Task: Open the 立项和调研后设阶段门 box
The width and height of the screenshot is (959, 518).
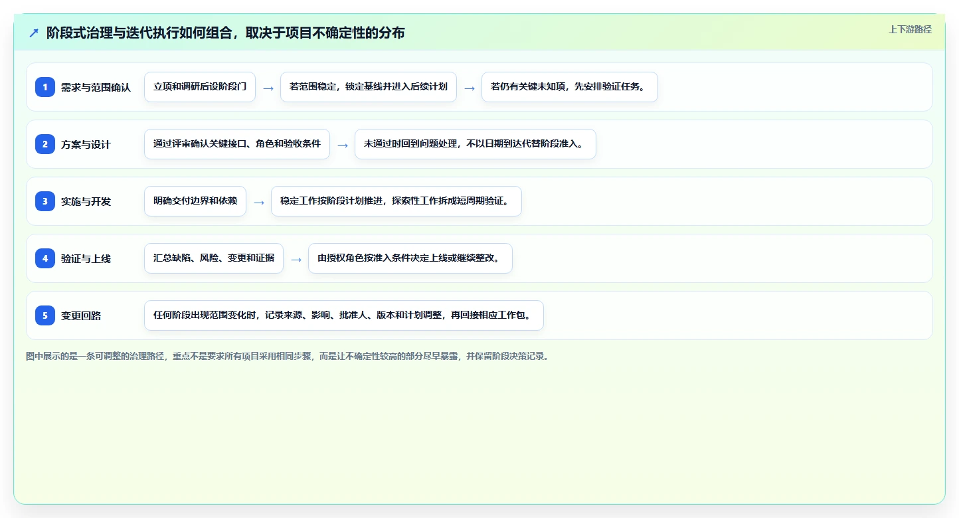Action: [x=200, y=87]
